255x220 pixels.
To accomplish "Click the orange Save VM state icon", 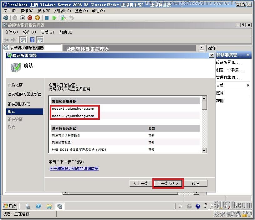I will pos(38,18).
